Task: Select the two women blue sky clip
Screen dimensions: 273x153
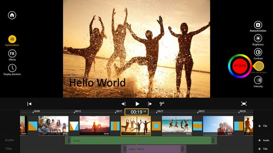Action: [x=218, y=125]
